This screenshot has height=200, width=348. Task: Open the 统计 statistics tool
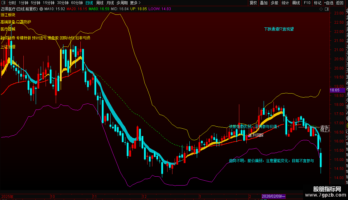[x=285, y=3]
